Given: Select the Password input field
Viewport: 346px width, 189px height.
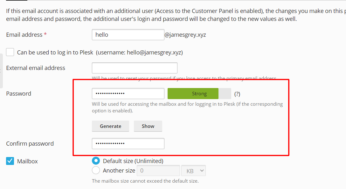Looking at the screenshot, I should click(128, 94).
